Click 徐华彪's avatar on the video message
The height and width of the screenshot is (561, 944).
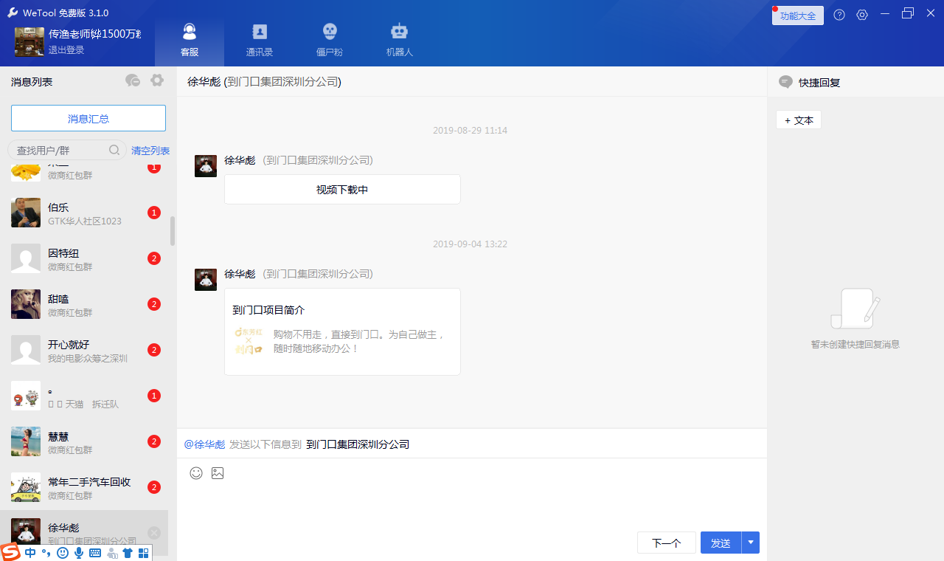coord(206,166)
